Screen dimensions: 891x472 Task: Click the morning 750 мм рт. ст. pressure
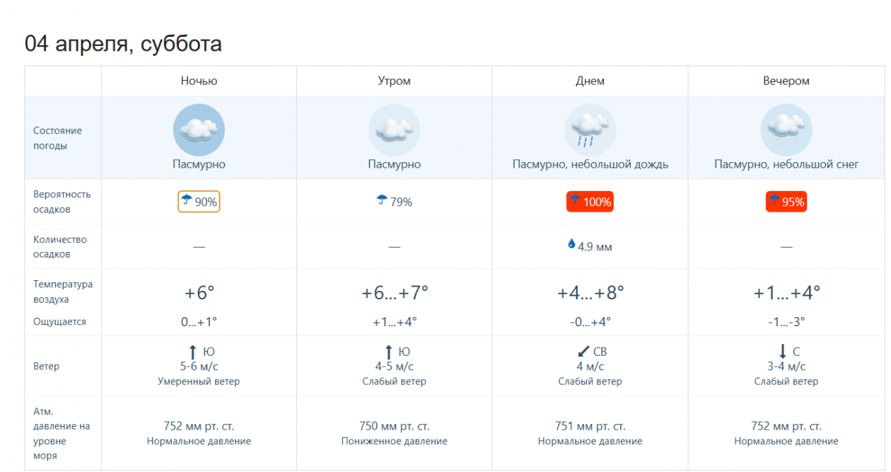[395, 426]
